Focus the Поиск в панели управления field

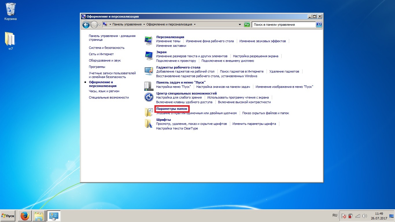[284, 25]
